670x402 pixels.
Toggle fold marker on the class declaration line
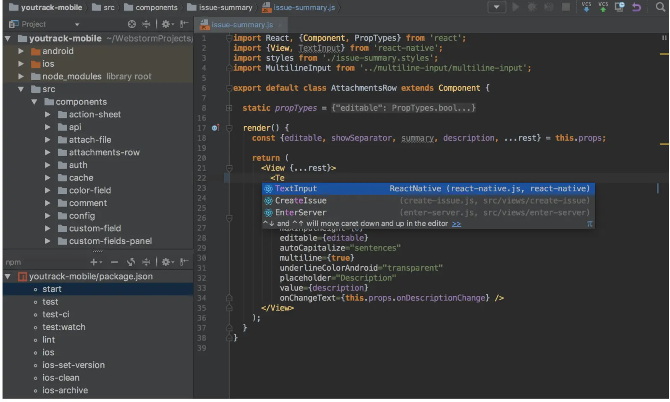[x=229, y=88]
